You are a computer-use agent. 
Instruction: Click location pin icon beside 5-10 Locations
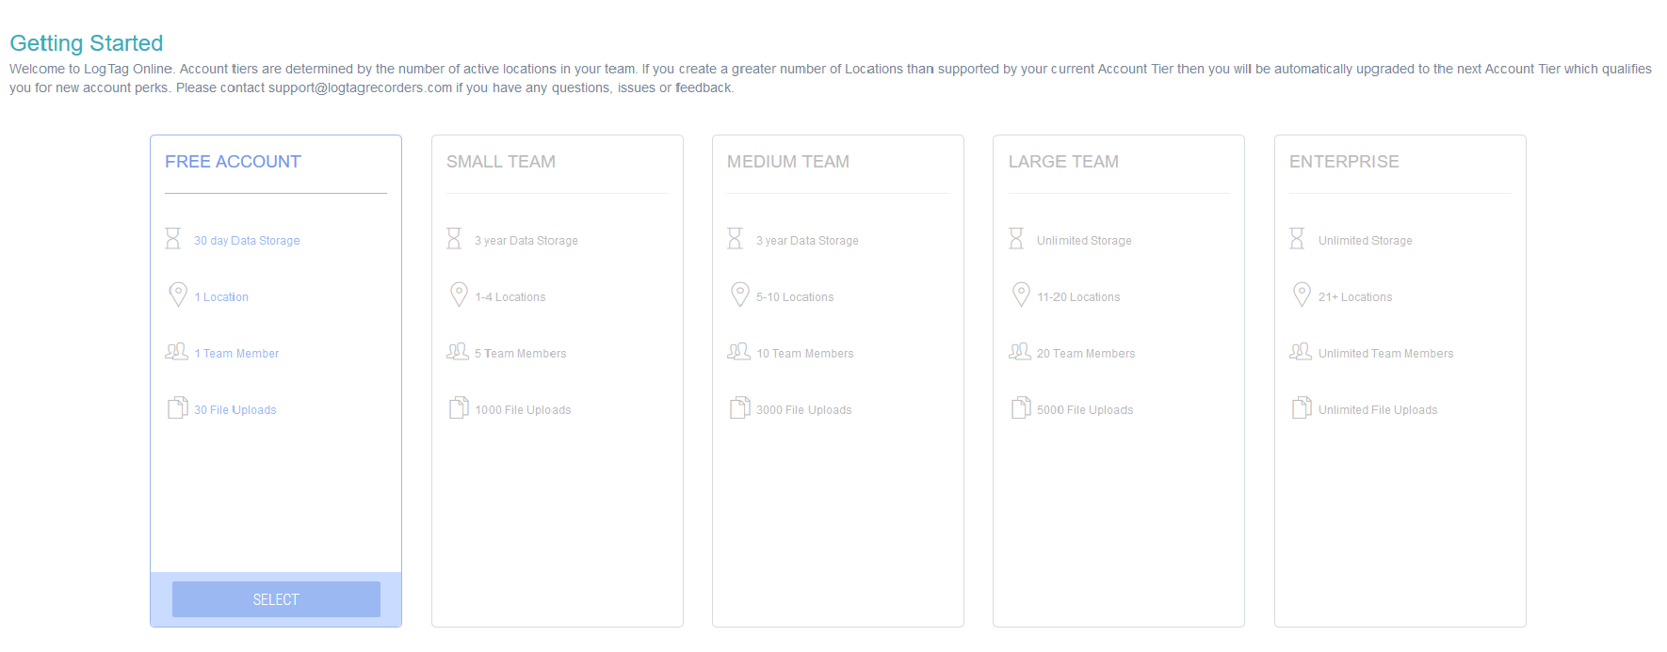pyautogui.click(x=740, y=295)
